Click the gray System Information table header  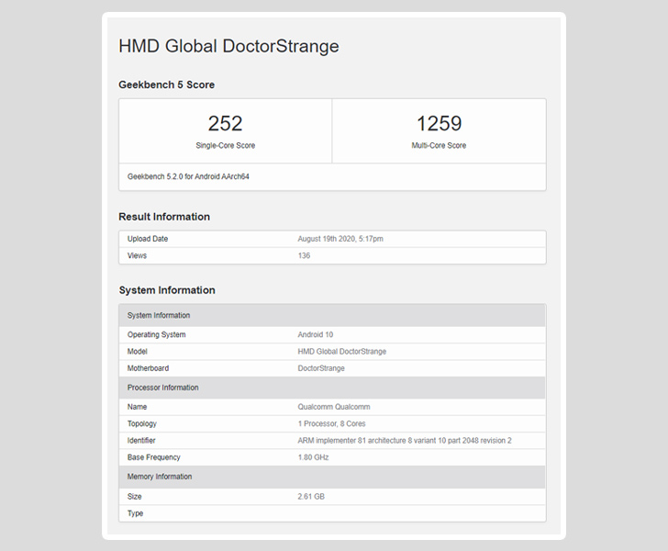tap(332, 316)
